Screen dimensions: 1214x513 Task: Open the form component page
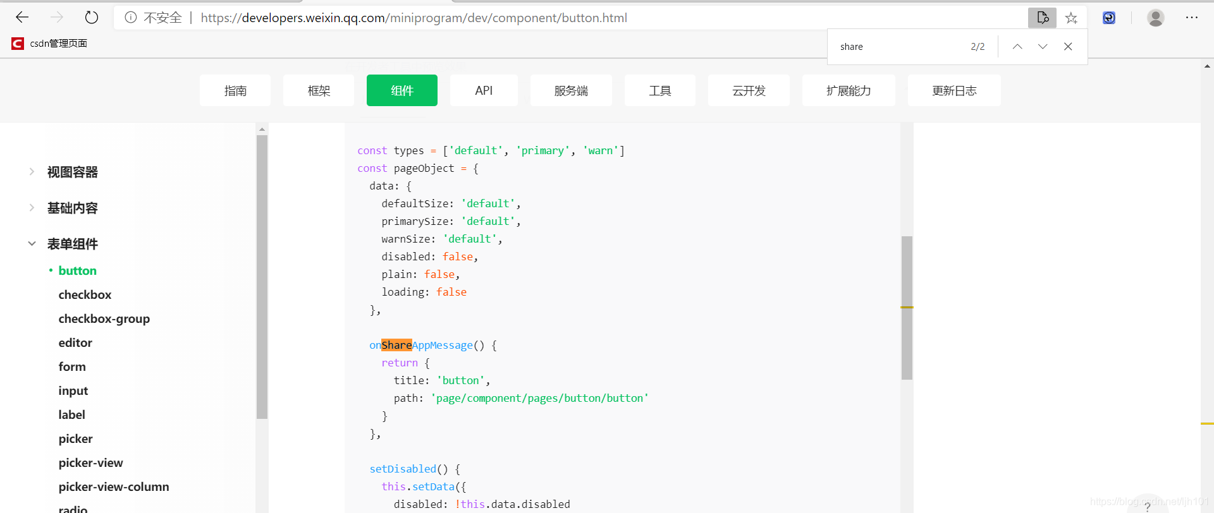pos(72,366)
